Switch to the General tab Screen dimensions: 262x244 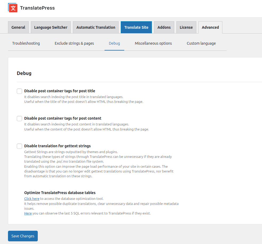(18, 27)
